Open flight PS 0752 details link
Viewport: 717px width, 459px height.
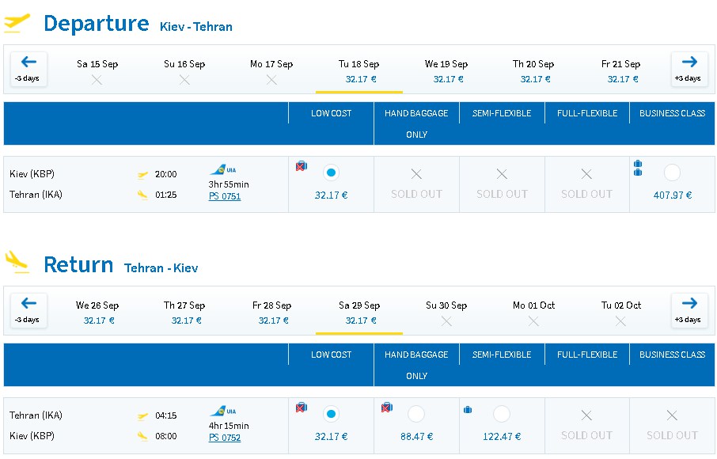point(225,438)
